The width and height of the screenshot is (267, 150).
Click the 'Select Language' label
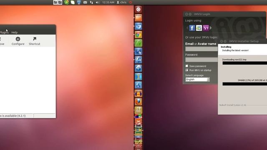click(x=194, y=75)
